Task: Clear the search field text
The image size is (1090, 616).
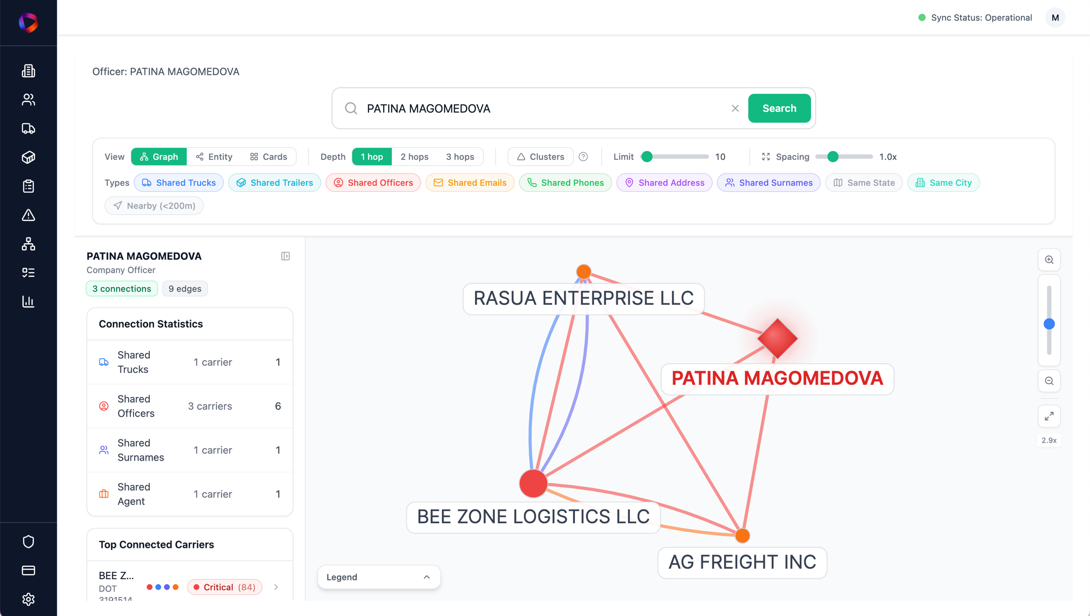Action: [735, 108]
